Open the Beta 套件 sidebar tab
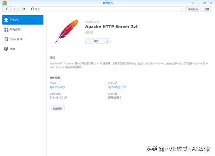This screenshot has height=156, width=215. 23,39
